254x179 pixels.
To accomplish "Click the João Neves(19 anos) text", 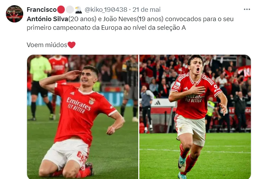I will click(x=133, y=19).
